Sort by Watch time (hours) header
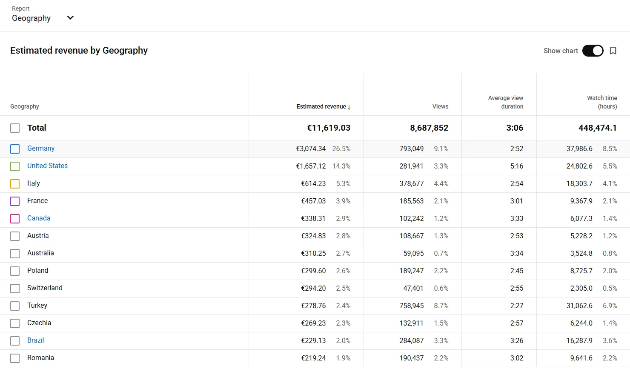This screenshot has height=386, width=630. click(602, 102)
